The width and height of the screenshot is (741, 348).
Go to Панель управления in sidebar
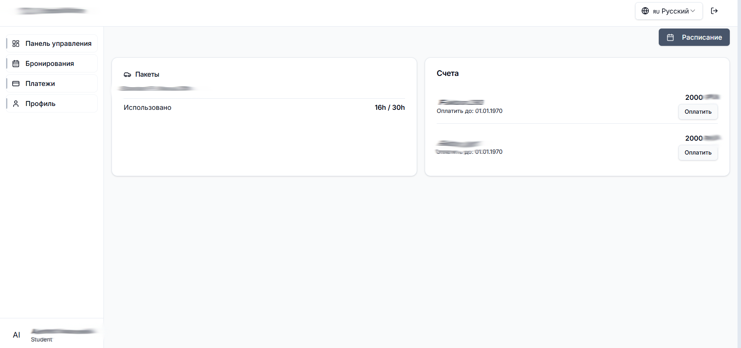58,44
